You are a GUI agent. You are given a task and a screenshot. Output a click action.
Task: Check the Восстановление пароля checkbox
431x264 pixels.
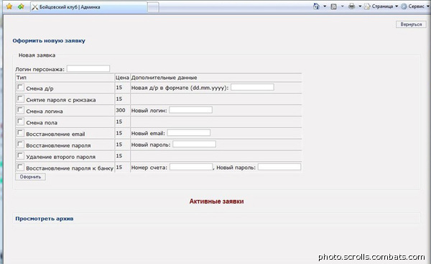[x=20, y=145]
